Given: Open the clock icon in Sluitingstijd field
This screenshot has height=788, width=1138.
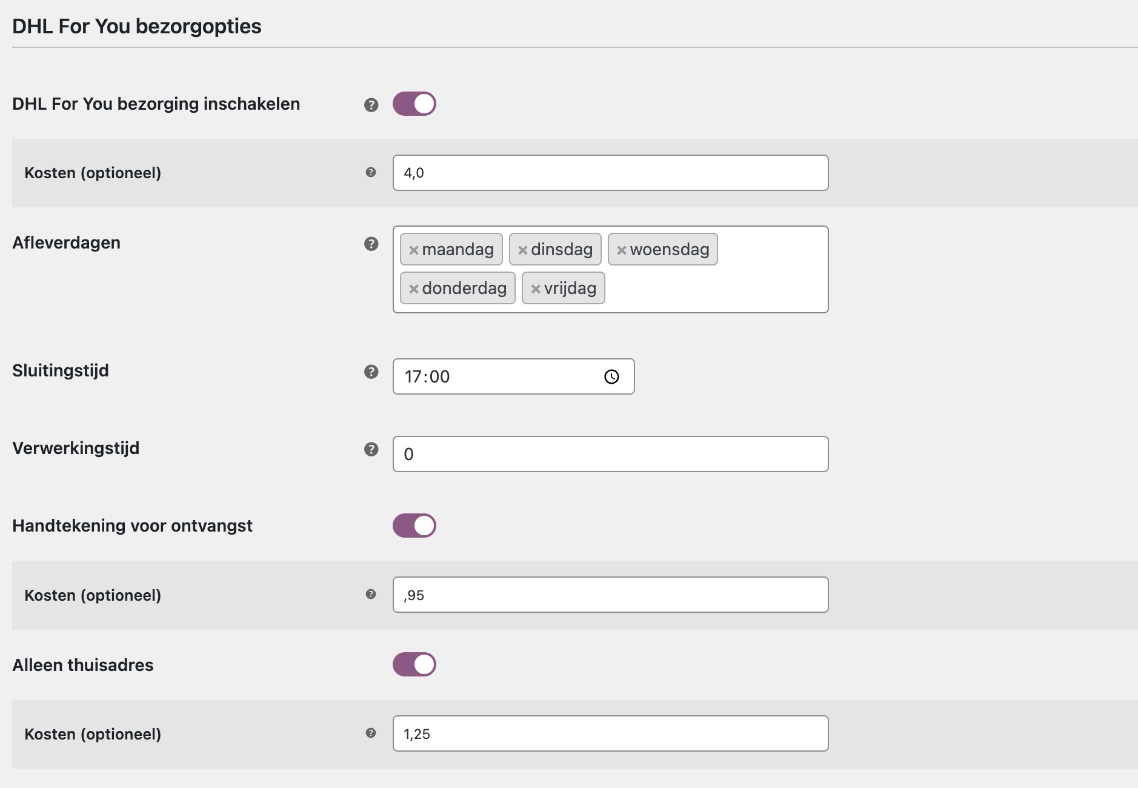Looking at the screenshot, I should (611, 376).
